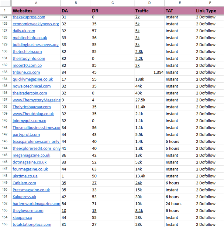Click the thegloworm.com link
This screenshot has width=224, height=227.
[x=28, y=211]
